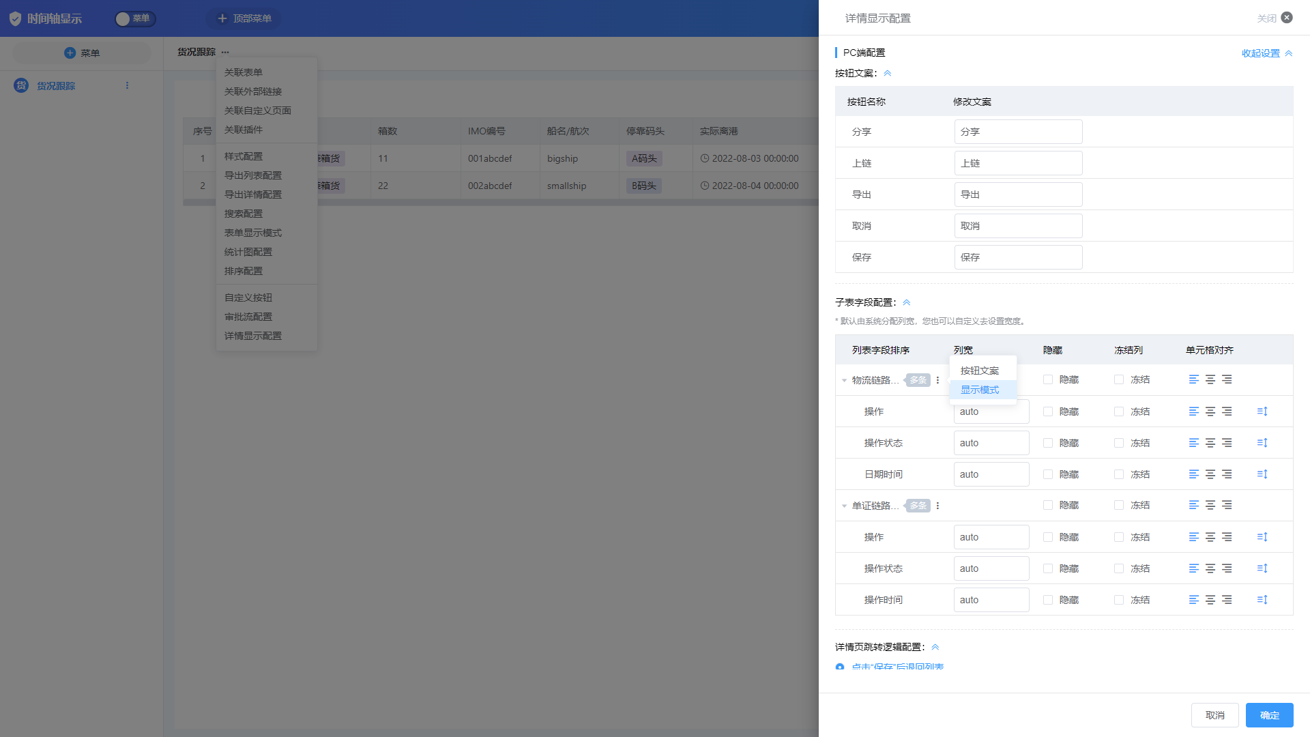This screenshot has height=737, width=1310.
Task: Click the 分享 text input field
Action: point(1018,132)
